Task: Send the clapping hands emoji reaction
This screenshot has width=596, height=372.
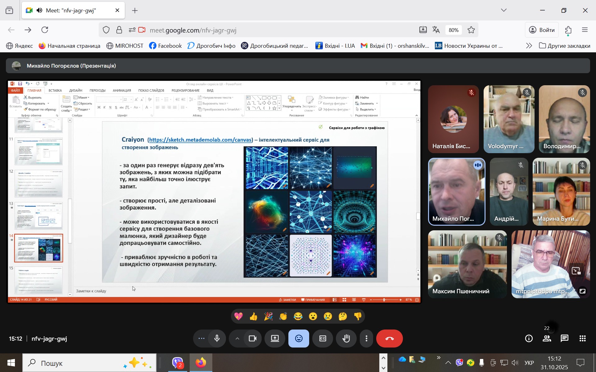Action: click(283, 316)
